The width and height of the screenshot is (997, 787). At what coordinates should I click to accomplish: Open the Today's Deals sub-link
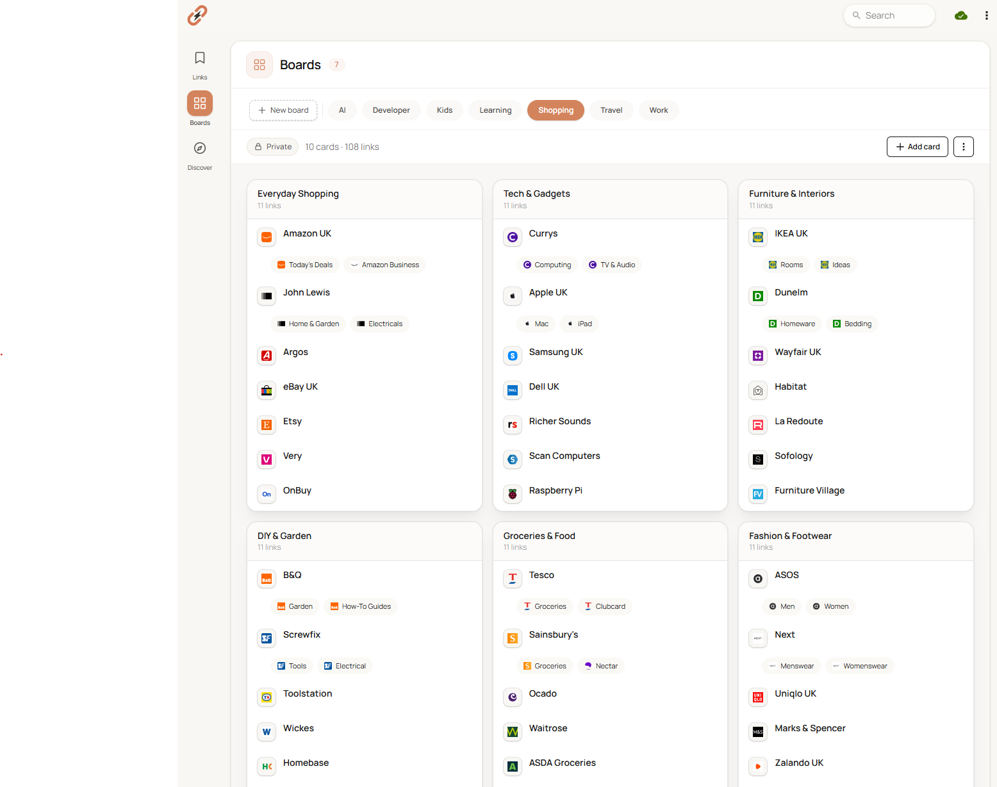[305, 265]
